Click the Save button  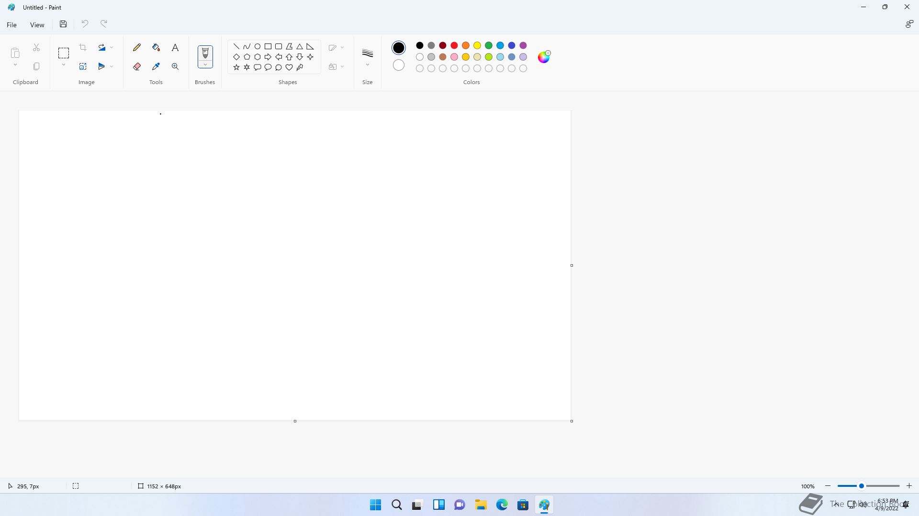(x=63, y=24)
